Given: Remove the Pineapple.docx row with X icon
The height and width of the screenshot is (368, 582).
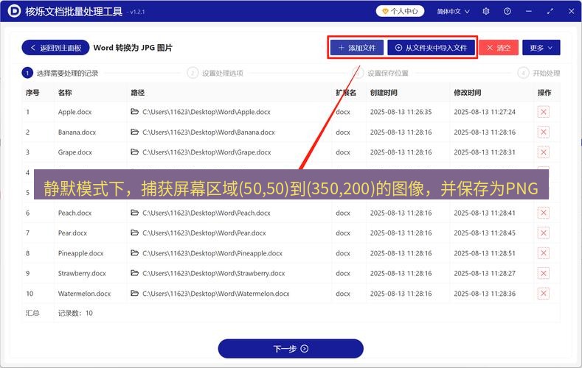Looking at the screenshot, I should click(544, 253).
